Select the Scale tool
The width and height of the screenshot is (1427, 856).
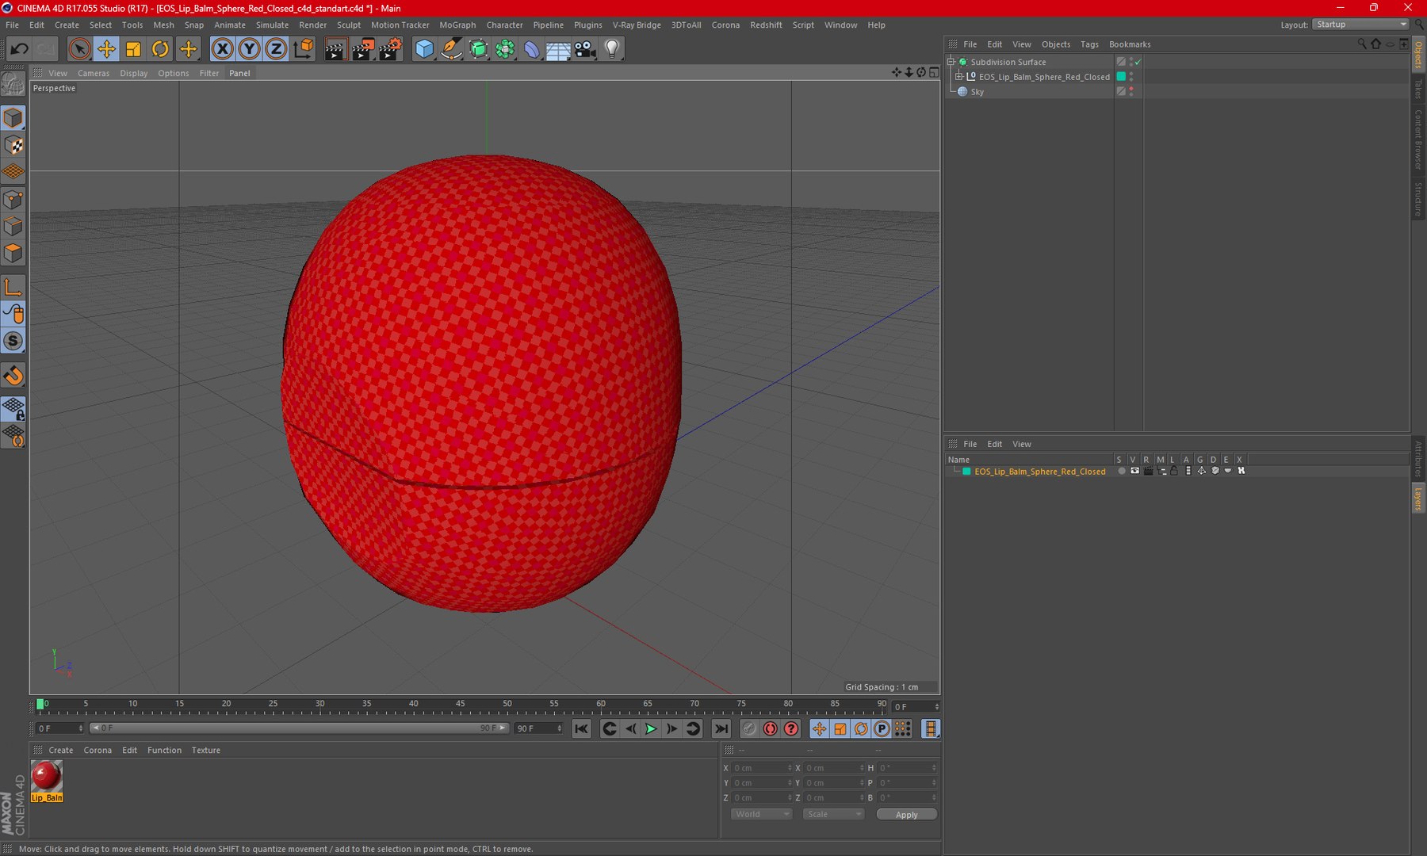click(133, 49)
